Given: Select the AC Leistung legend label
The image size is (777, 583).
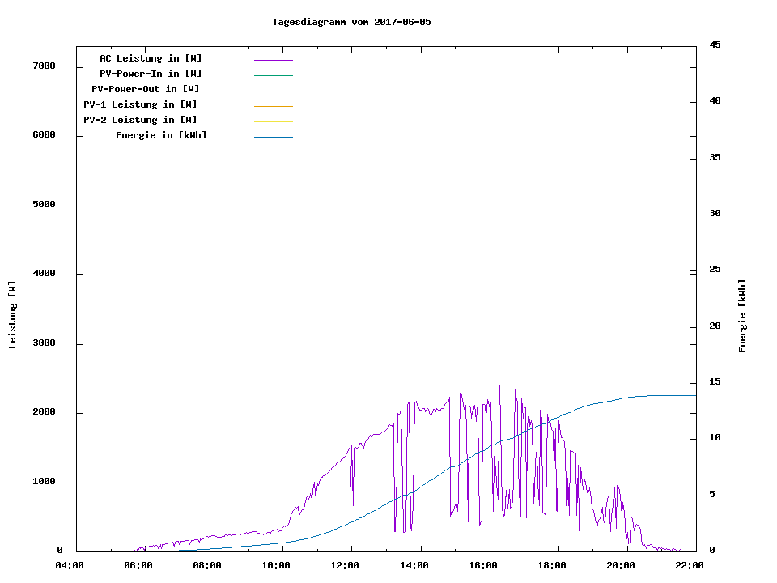Looking at the screenshot, I should click(151, 58).
